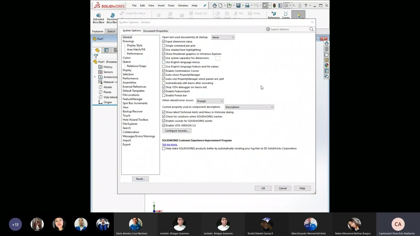Select Relations/Snaps in options list
The width and height of the screenshot is (420, 236).
(x=137, y=66)
